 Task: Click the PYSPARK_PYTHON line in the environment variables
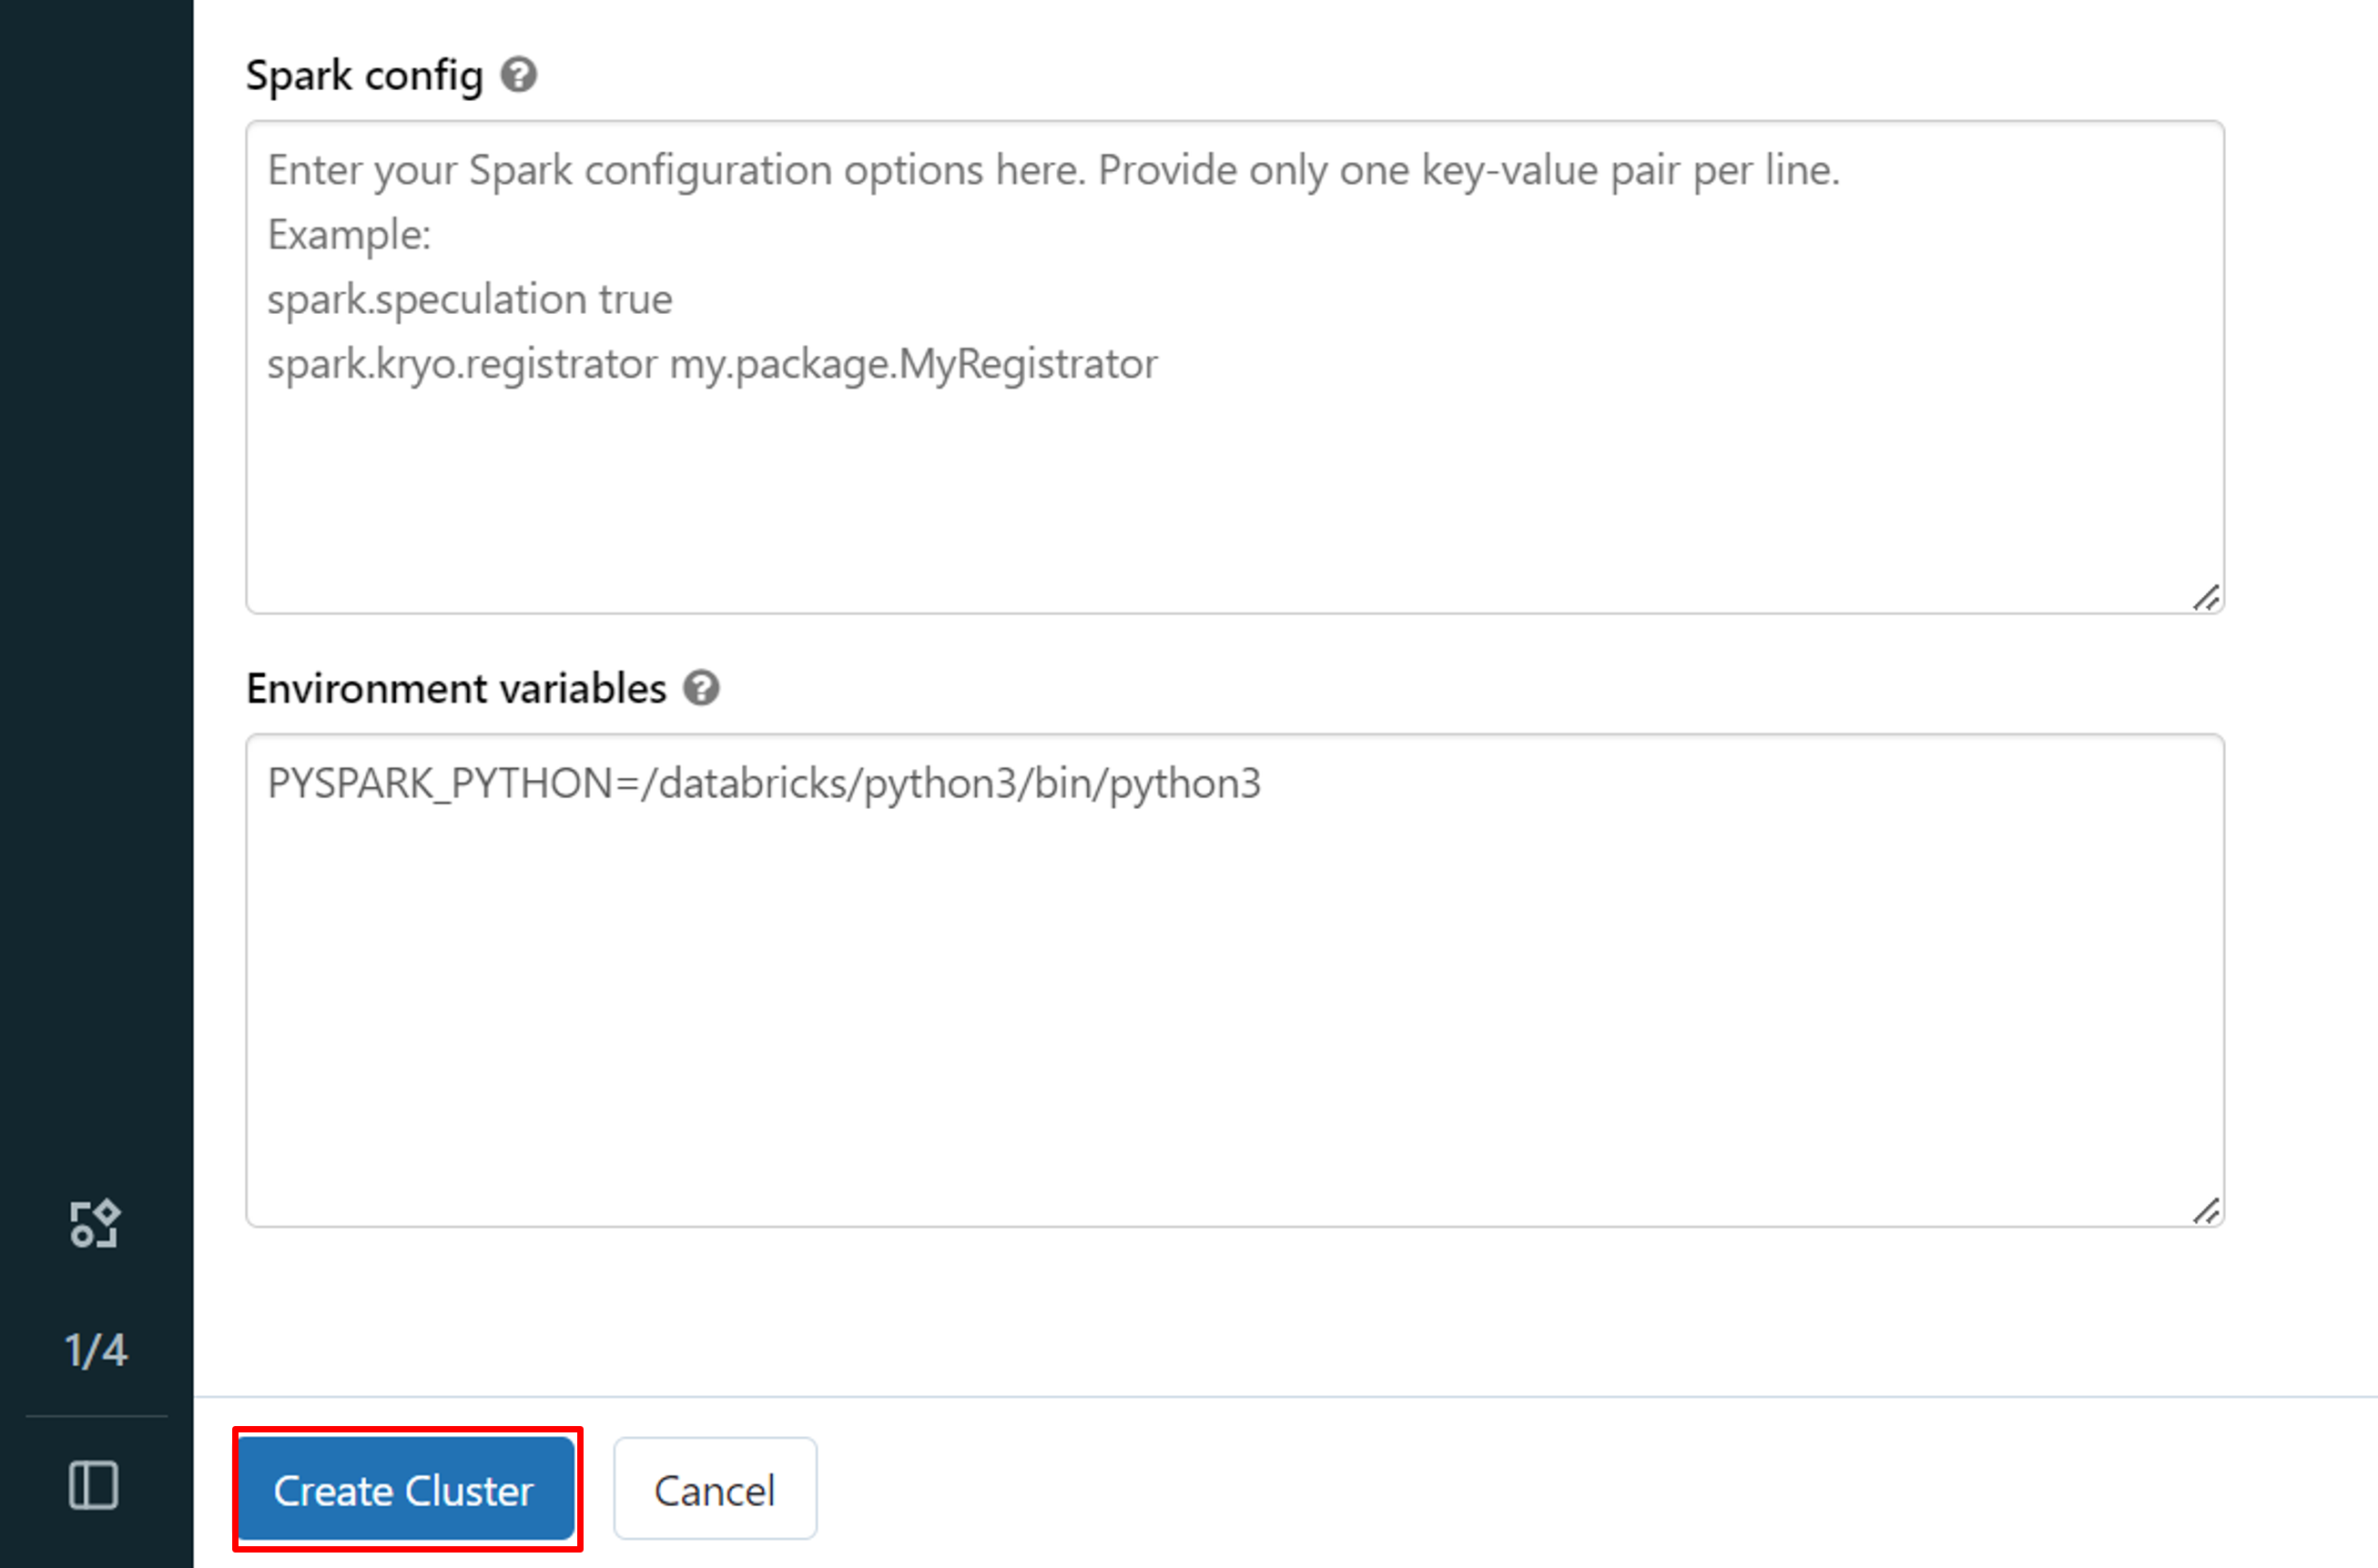click(763, 783)
